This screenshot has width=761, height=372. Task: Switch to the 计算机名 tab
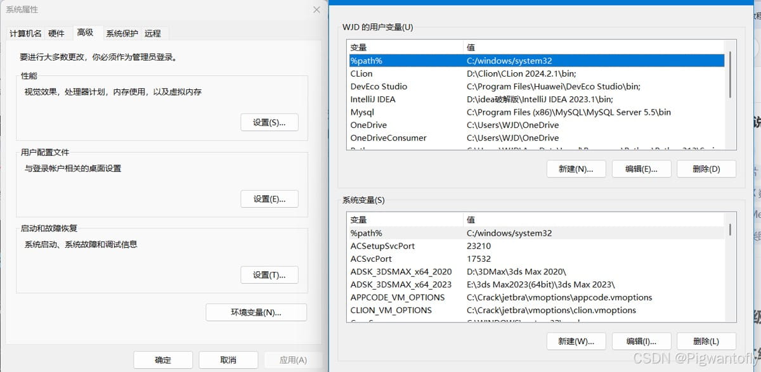point(25,33)
